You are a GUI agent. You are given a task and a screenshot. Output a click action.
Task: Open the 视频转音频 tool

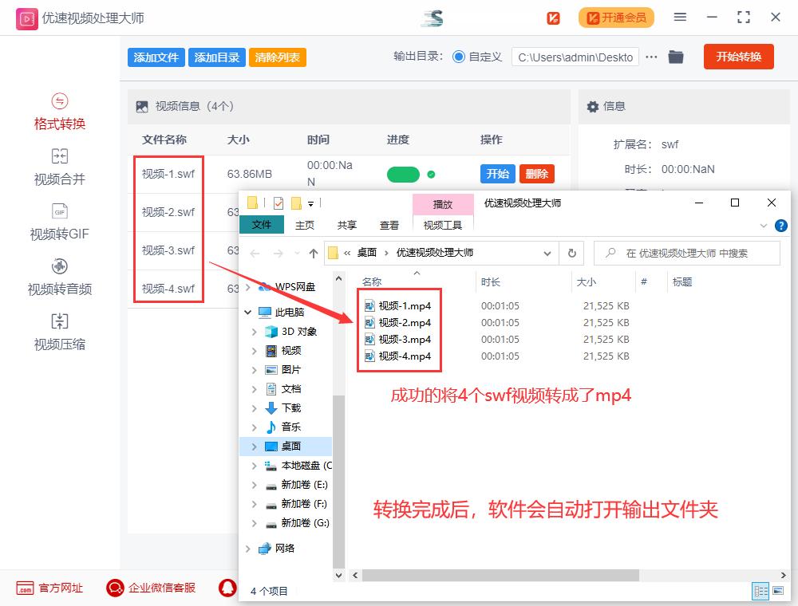pyautogui.click(x=60, y=278)
